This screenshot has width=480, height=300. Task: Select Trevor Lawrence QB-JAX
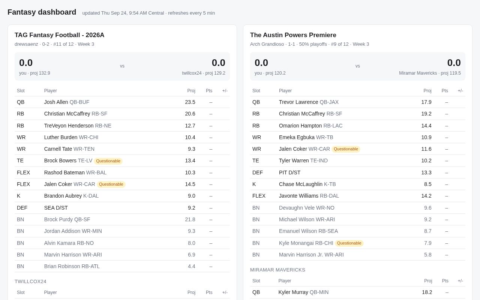pyautogui.click(x=309, y=102)
